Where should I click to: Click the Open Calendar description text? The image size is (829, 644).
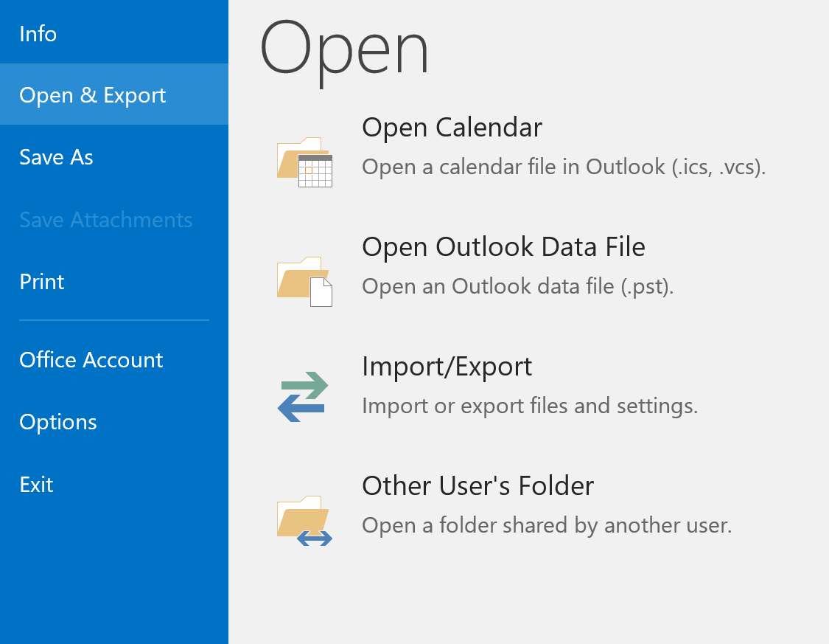pyautogui.click(x=563, y=167)
